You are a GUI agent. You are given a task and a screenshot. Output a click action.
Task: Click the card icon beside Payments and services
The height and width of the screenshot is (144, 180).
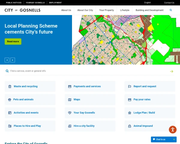(x=70, y=86)
